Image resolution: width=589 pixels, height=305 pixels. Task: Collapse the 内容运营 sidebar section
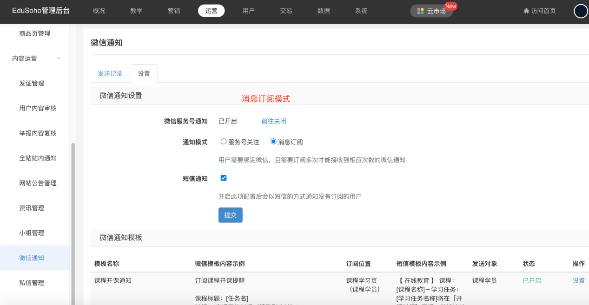pyautogui.click(x=59, y=58)
